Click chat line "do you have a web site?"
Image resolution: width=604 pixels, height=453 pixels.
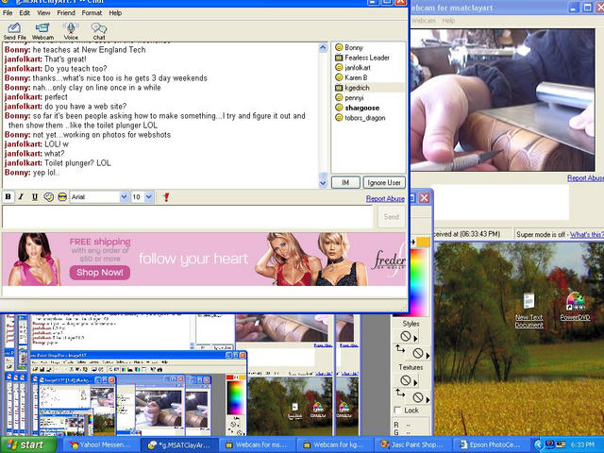[x=85, y=107]
